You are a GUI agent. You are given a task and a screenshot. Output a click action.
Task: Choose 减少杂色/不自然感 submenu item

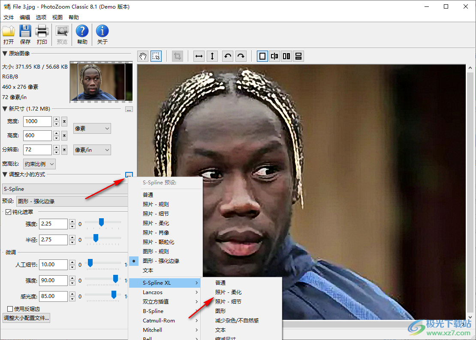point(237,320)
